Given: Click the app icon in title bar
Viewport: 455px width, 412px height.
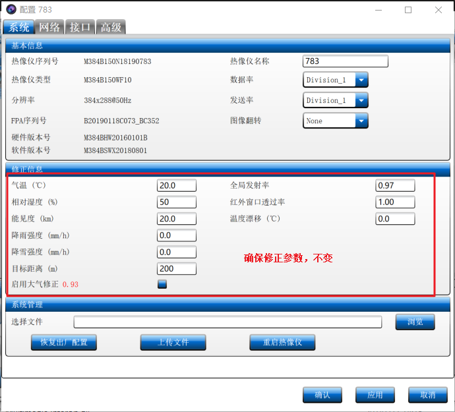Looking at the screenshot, I should 11,10.
